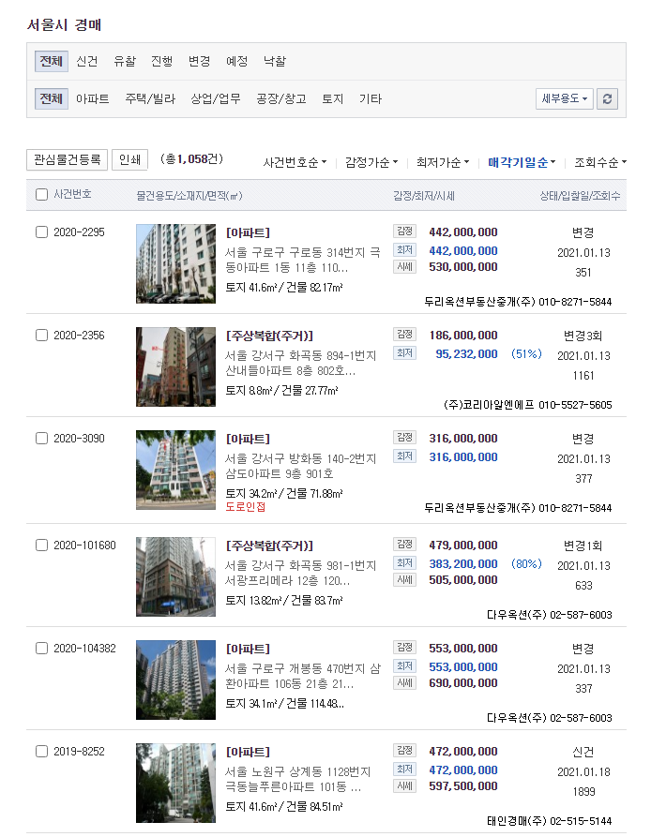The width and height of the screenshot is (651, 837).
Task: Switch to the 변경 tab
Action: point(199,61)
